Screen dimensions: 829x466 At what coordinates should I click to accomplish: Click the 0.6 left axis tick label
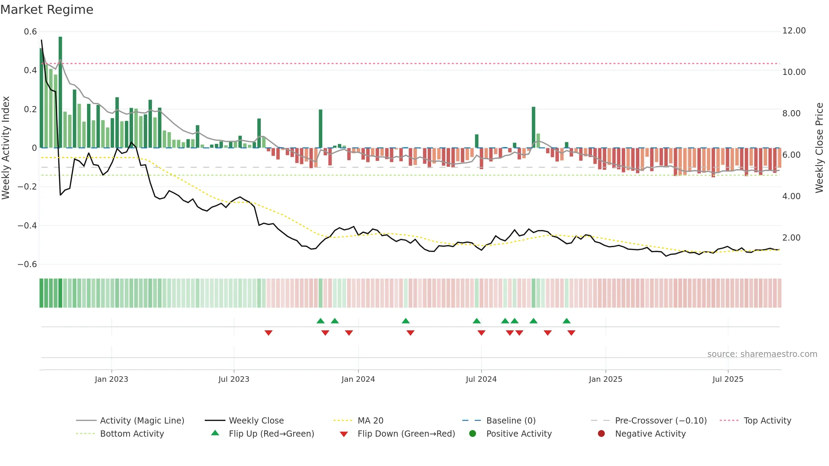[x=30, y=32]
